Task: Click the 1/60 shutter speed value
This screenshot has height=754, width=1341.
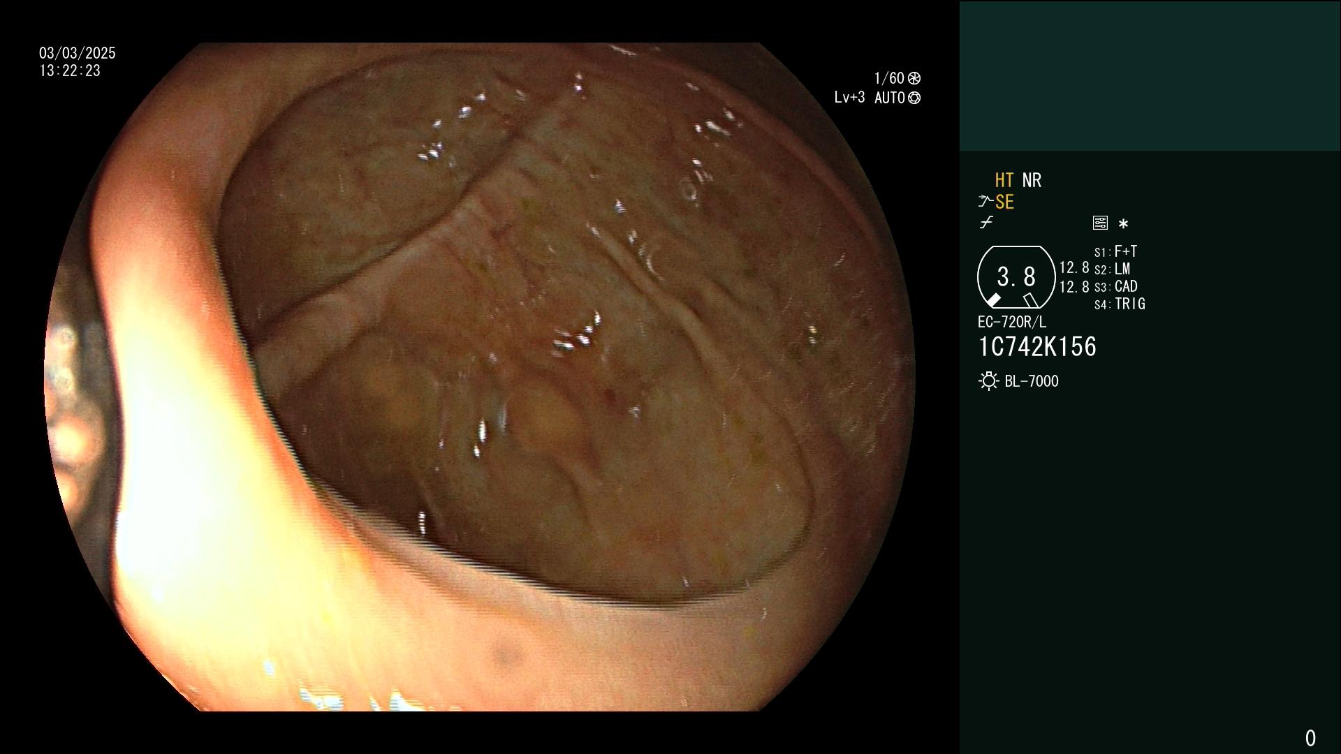Action: point(889,78)
